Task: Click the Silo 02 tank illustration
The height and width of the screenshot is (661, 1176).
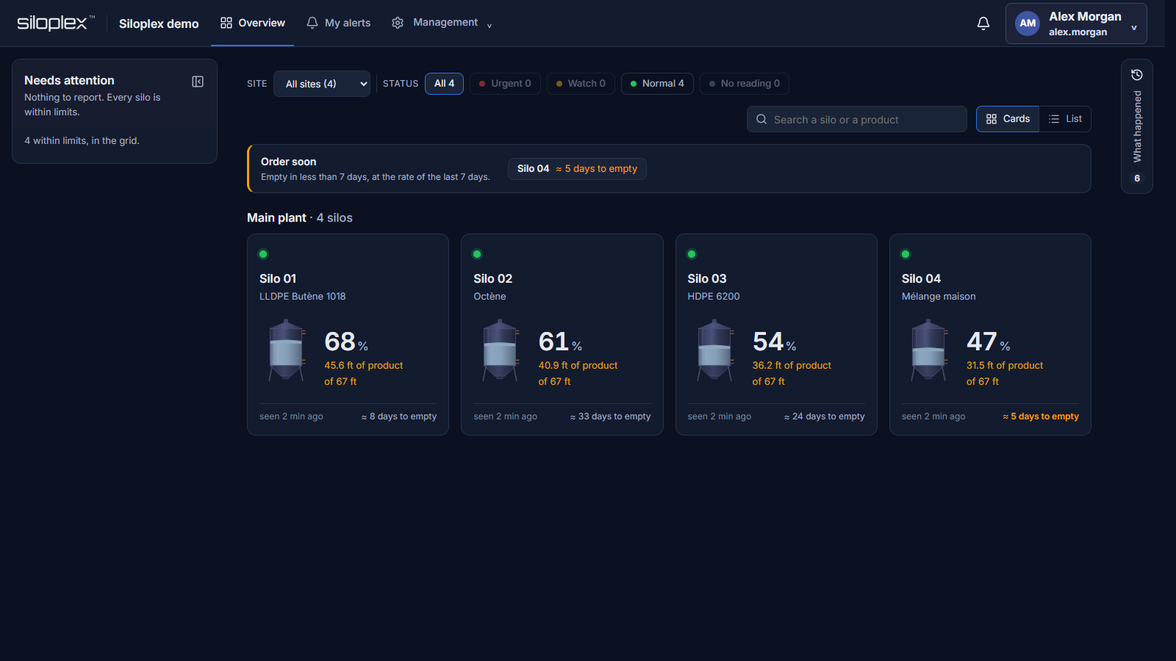Action: point(501,350)
